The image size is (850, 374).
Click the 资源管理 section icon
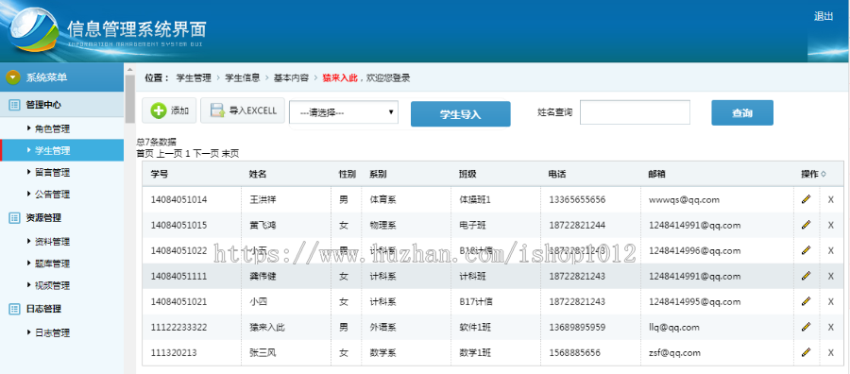click(14, 218)
